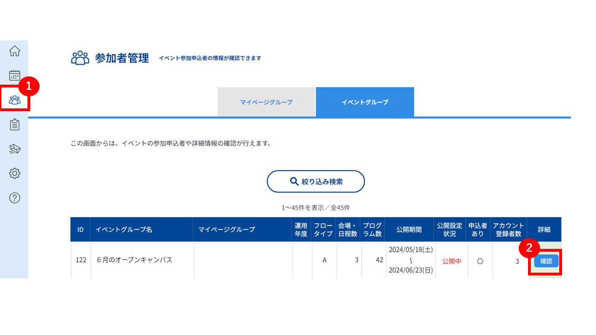Click the 会場・日程数 column header
Screen dimensions: 596x335
click(x=348, y=229)
